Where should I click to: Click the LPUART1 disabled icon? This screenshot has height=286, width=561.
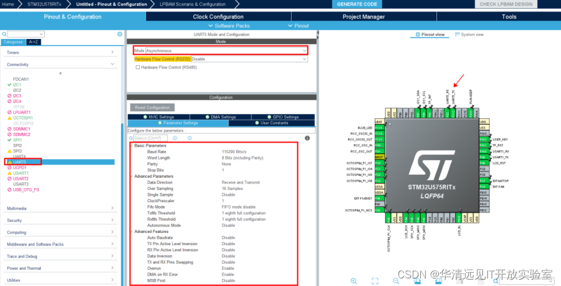point(9,112)
